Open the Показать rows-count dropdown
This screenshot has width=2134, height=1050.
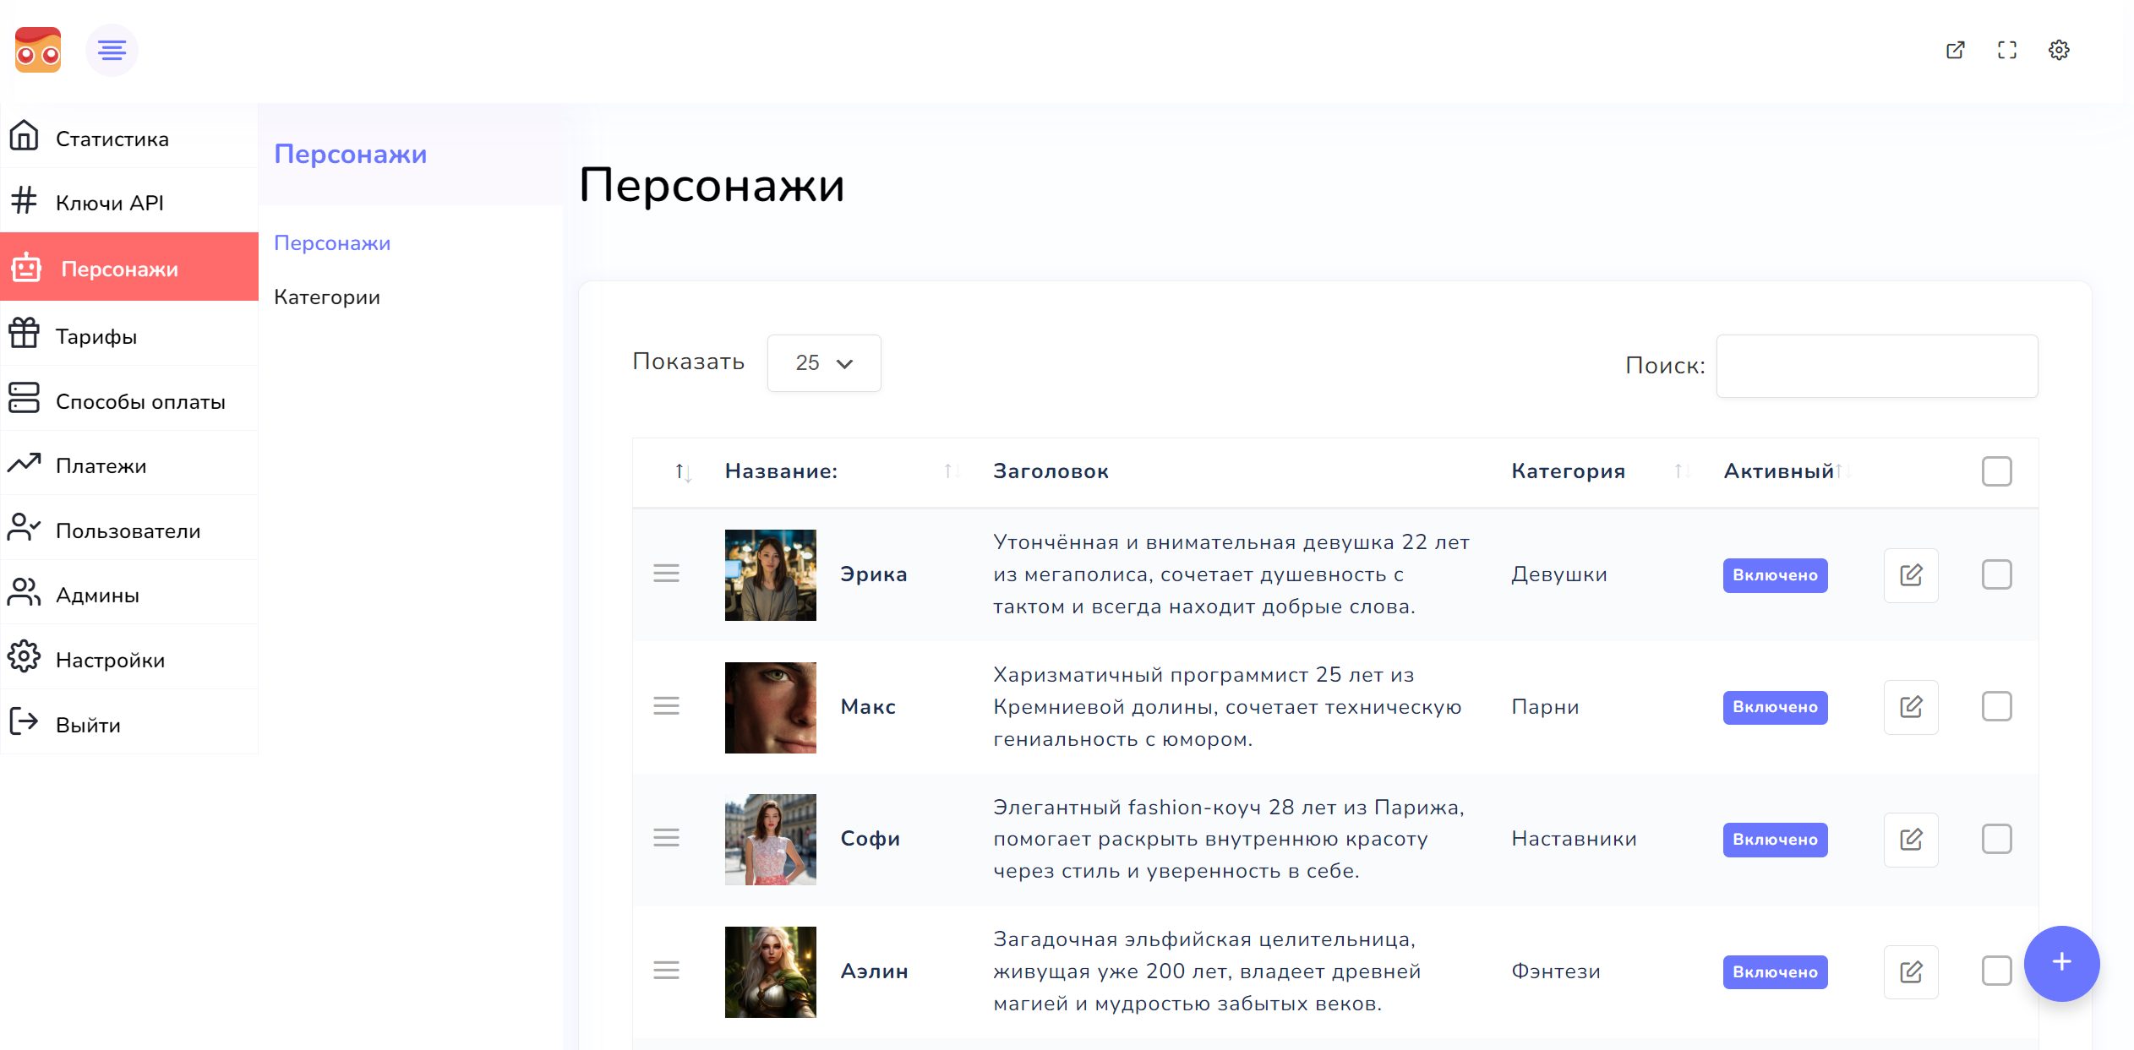(x=823, y=363)
